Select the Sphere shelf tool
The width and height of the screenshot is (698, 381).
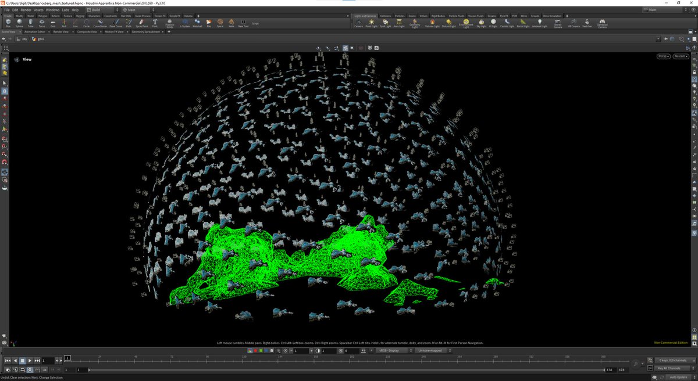(19, 23)
